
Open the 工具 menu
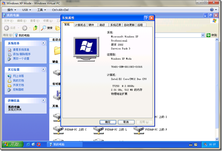41,10
